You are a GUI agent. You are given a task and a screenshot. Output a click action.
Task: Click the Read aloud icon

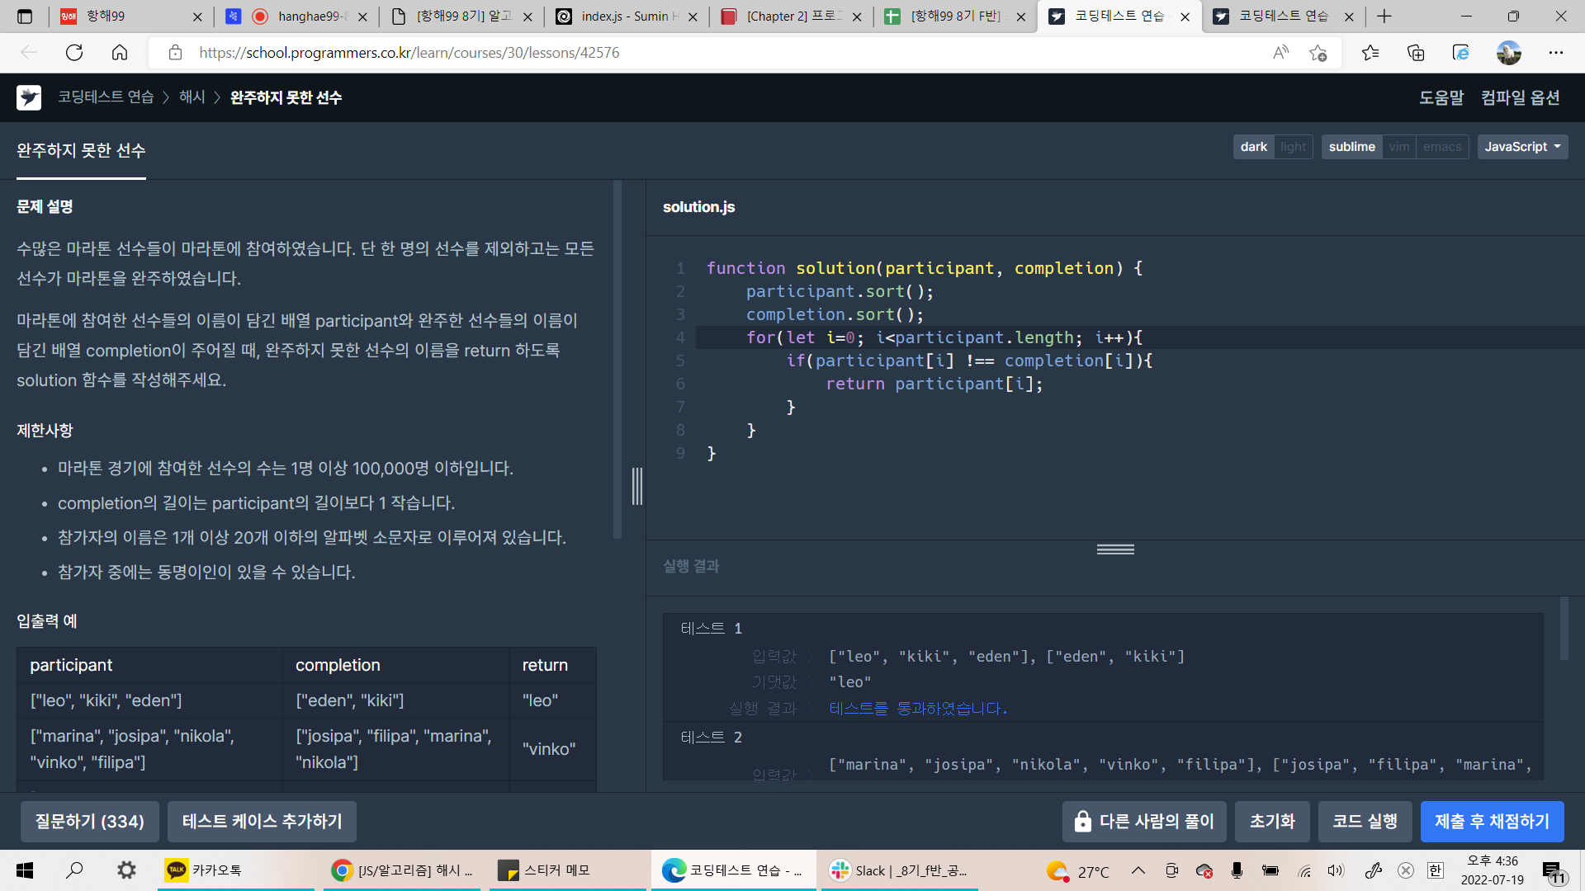1280,53
